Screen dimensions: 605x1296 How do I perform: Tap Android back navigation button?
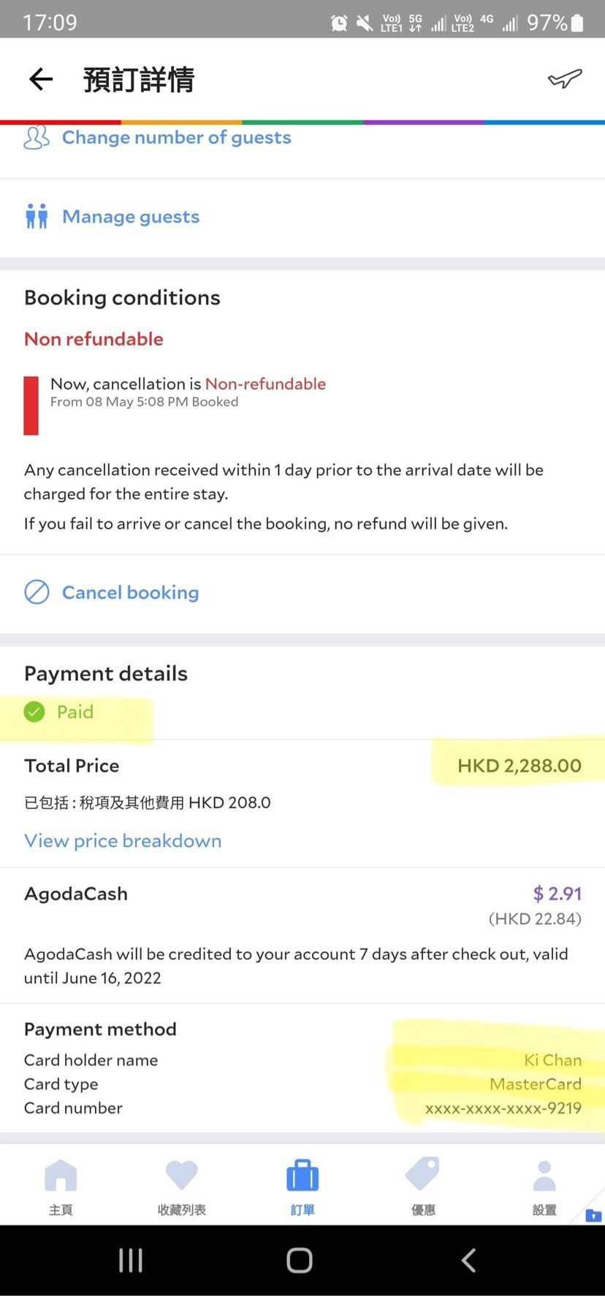pyautogui.click(x=469, y=1260)
